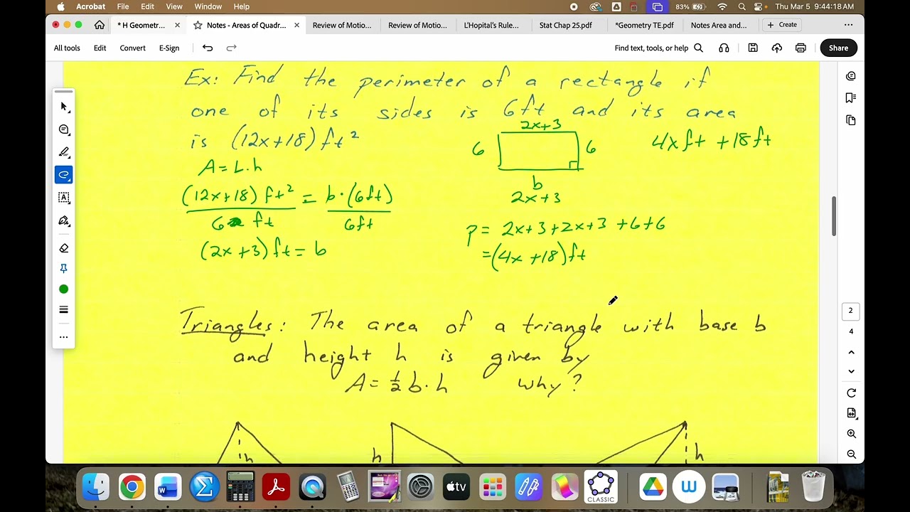910x512 pixels.
Task: Open the Convert toolbar option
Action: click(132, 48)
